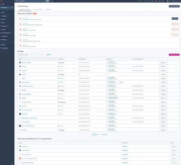Open Actions dropdown for Microsoft Dynamics 365
The height and width of the screenshot is (165, 181).
[164, 86]
